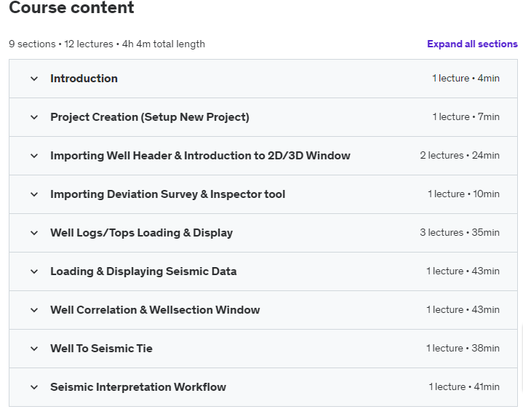Screen dimensions: 523x409
Task: Expand Loading & Displaying Seismic Data chevron
Action: coord(34,271)
